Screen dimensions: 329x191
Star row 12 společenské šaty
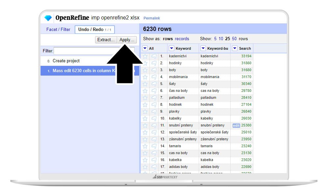click(145, 133)
